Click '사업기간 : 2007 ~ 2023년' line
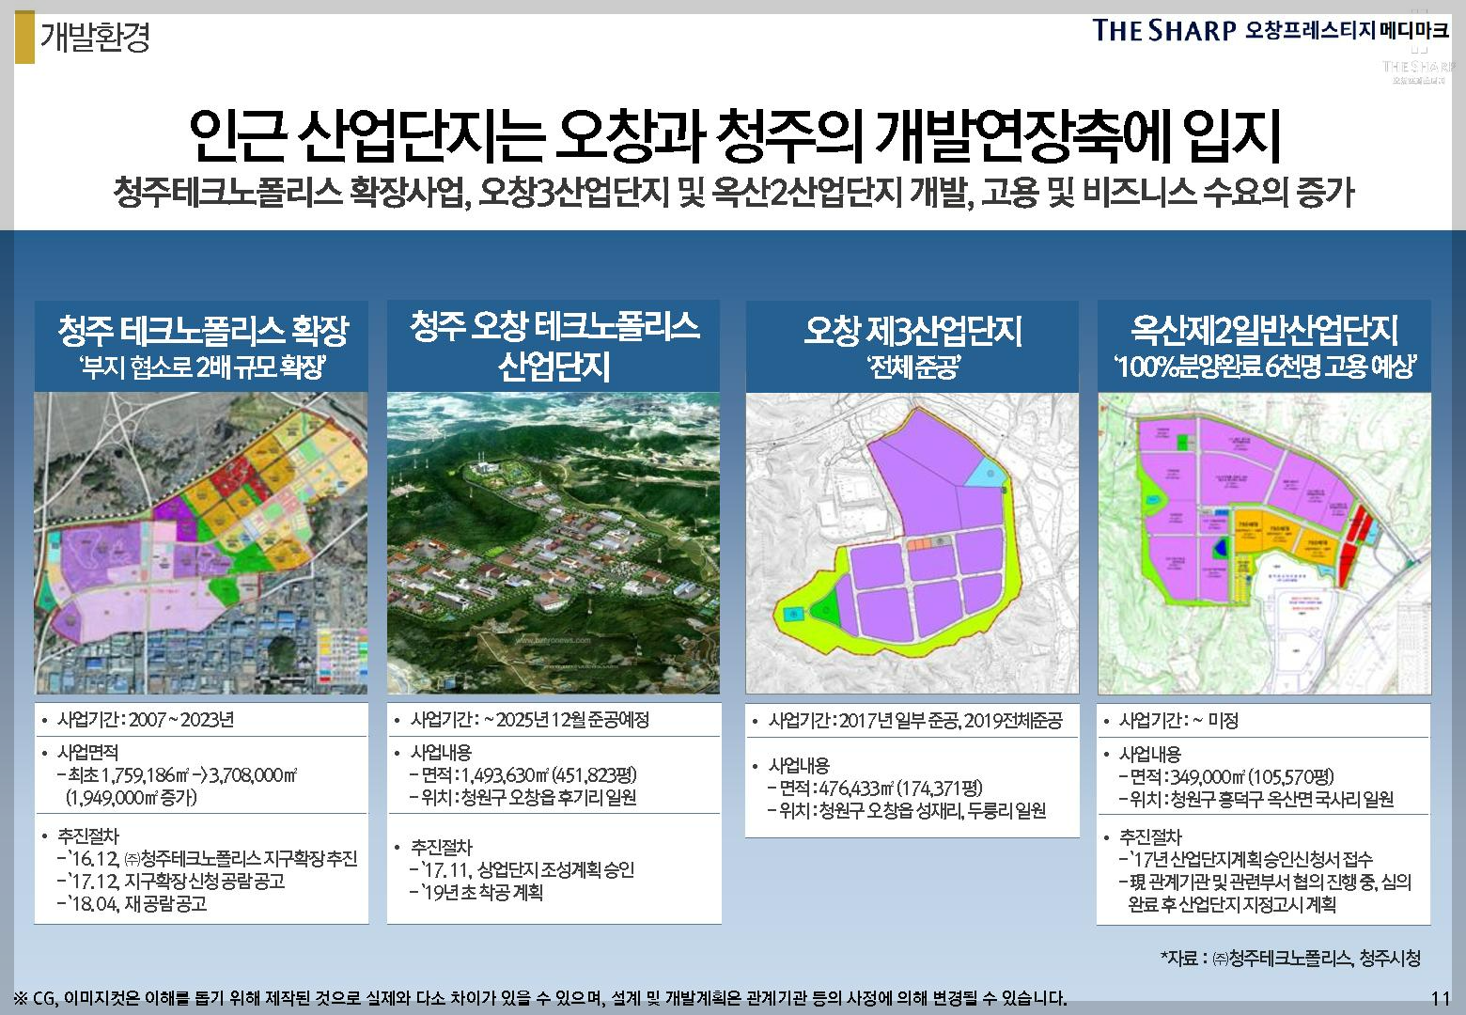1466x1015 pixels. (145, 720)
